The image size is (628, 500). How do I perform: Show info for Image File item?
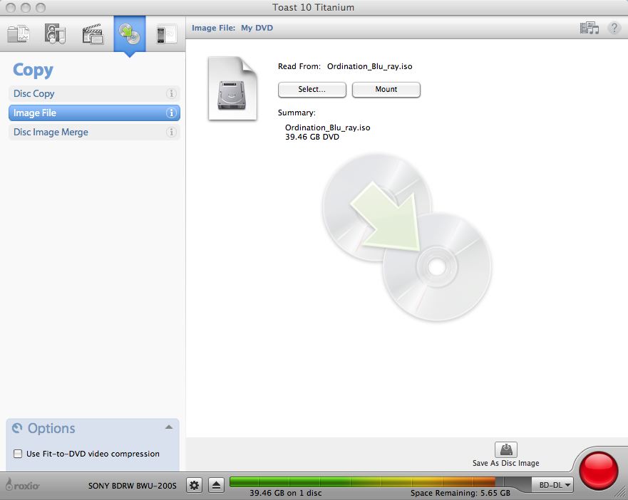click(171, 113)
